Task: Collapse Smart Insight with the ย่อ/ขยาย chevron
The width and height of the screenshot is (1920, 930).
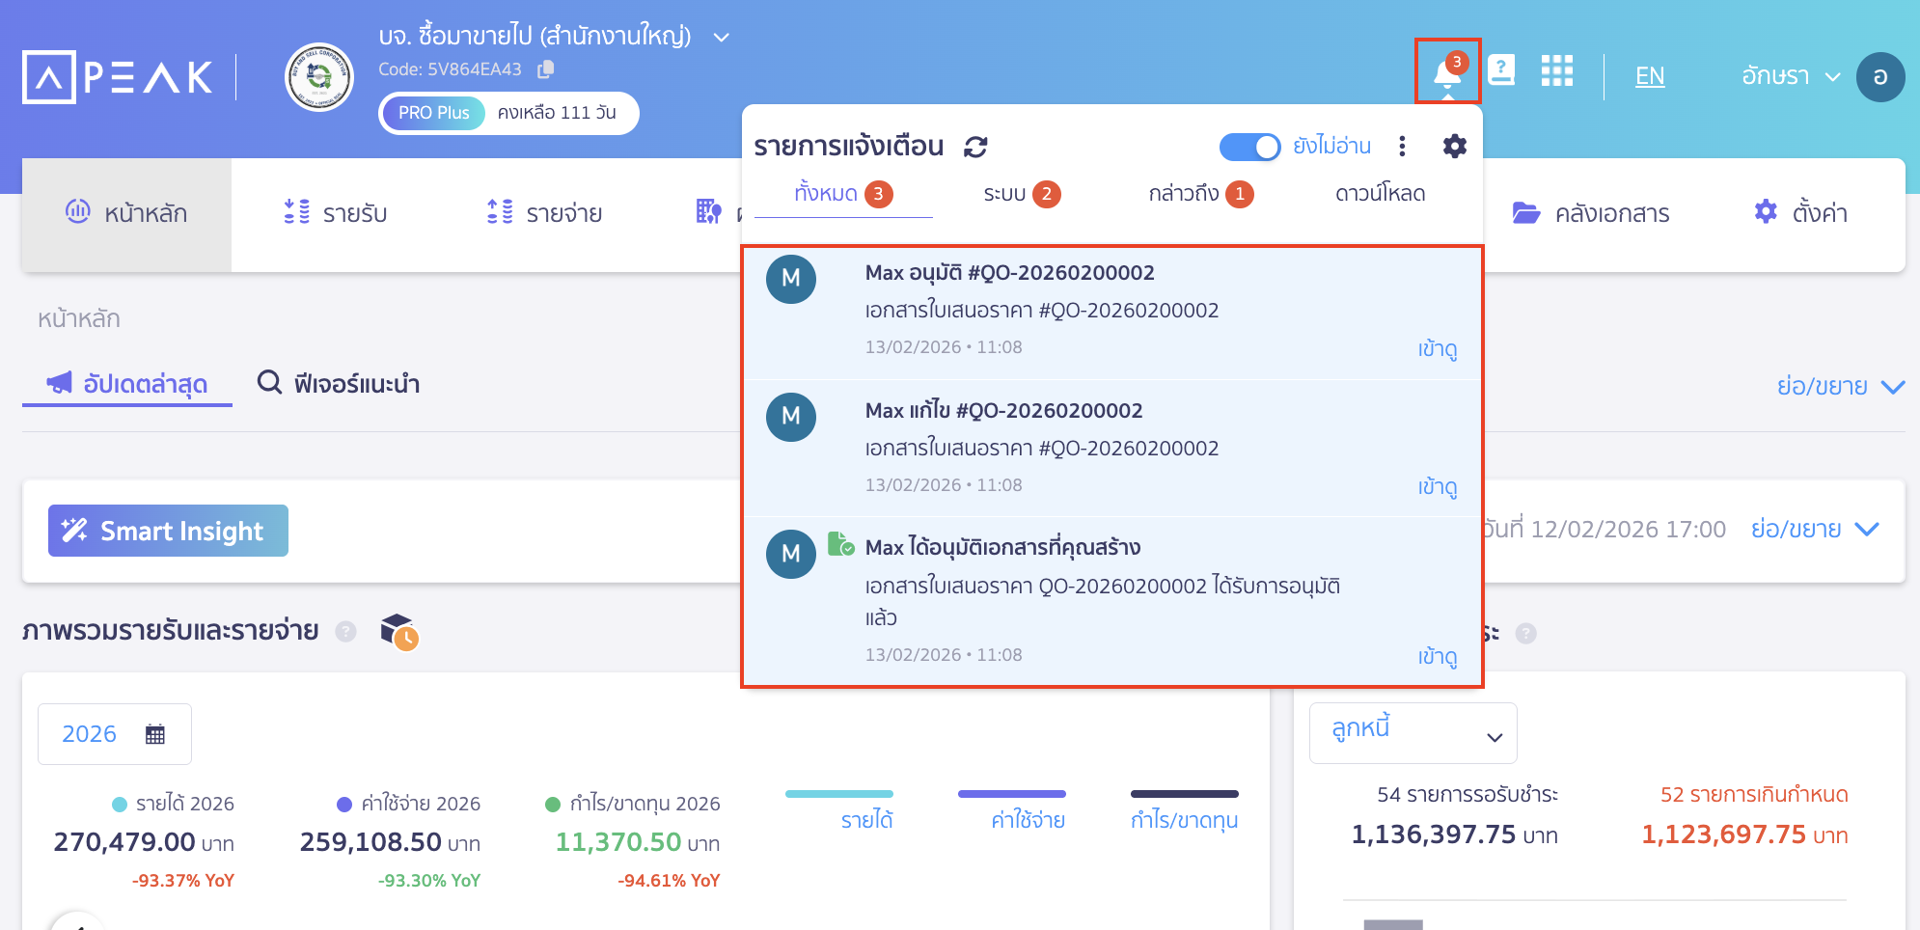Action: (1867, 529)
